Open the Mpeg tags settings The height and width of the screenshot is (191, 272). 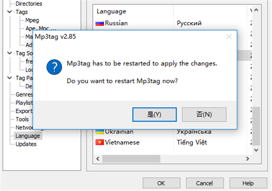pos(32,20)
